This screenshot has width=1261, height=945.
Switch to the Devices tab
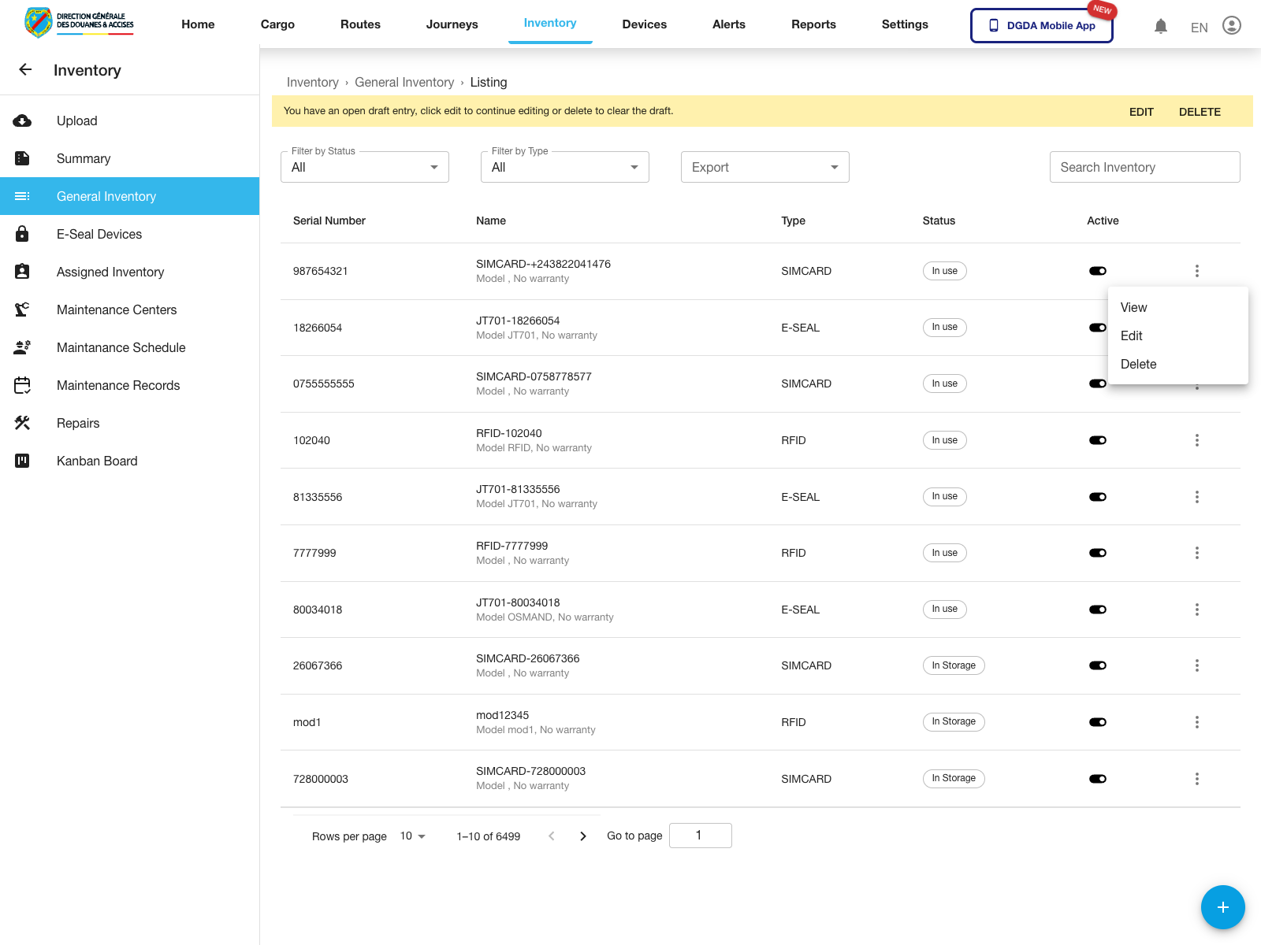coord(644,24)
